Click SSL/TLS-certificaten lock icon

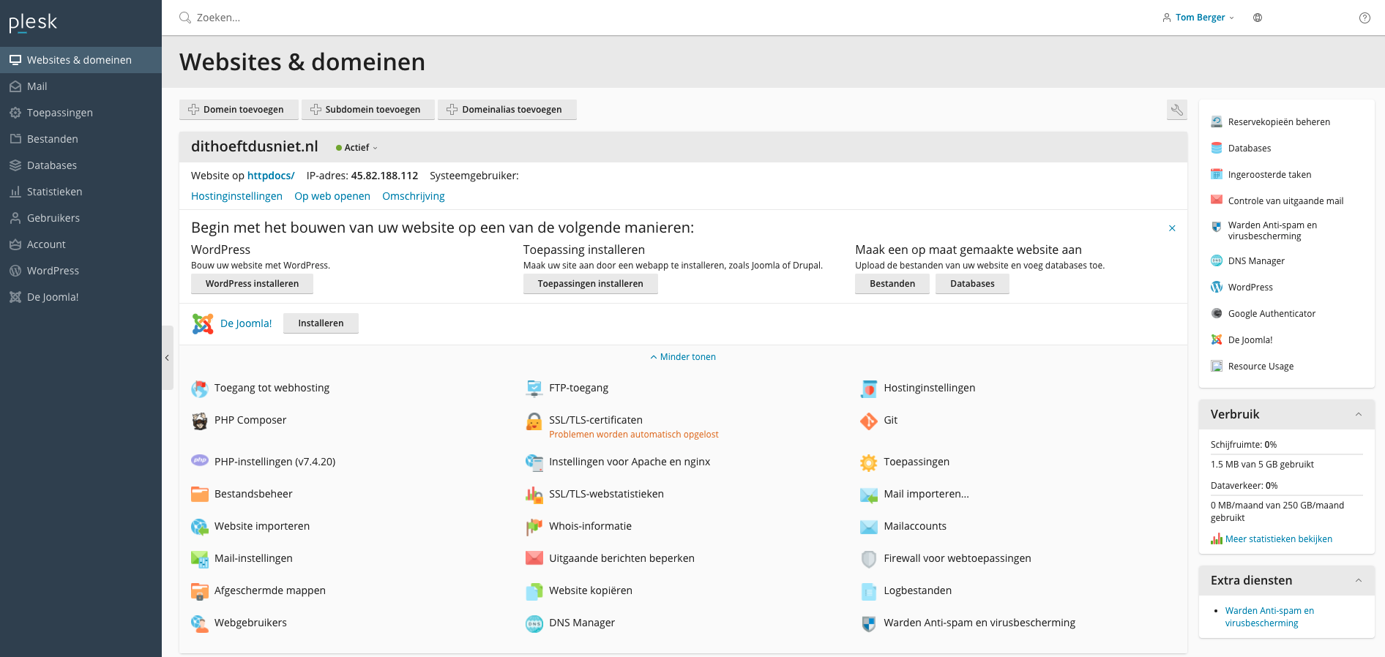[534, 421]
